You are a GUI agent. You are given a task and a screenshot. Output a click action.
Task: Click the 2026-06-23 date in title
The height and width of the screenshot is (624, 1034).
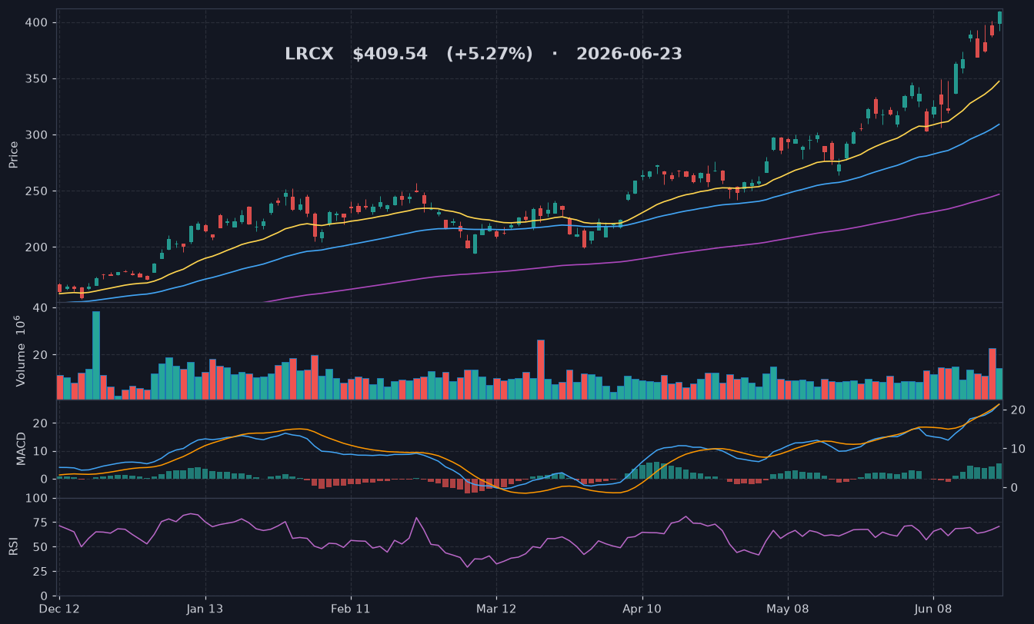click(x=629, y=55)
